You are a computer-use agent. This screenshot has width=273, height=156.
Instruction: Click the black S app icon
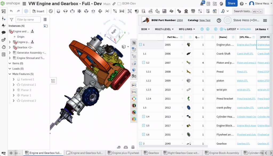point(134,112)
